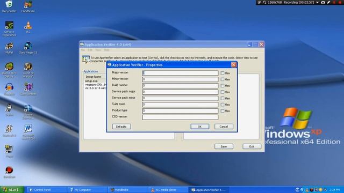Image resolution: width=344 pixels, height=193 pixels.
Task: Enable Hex for Minor version
Action: pos(222,79)
